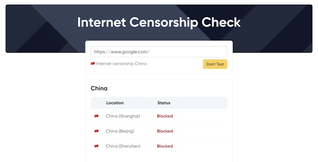This screenshot has width=318, height=162.
Task: Click the Blocked status for Shenzhen
Action: (x=165, y=146)
